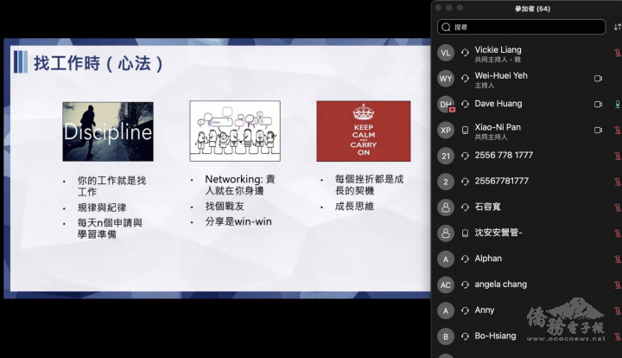The height and width of the screenshot is (358, 622).
Task: Click the slide bullet 規律與紀律
Action: click(102, 208)
